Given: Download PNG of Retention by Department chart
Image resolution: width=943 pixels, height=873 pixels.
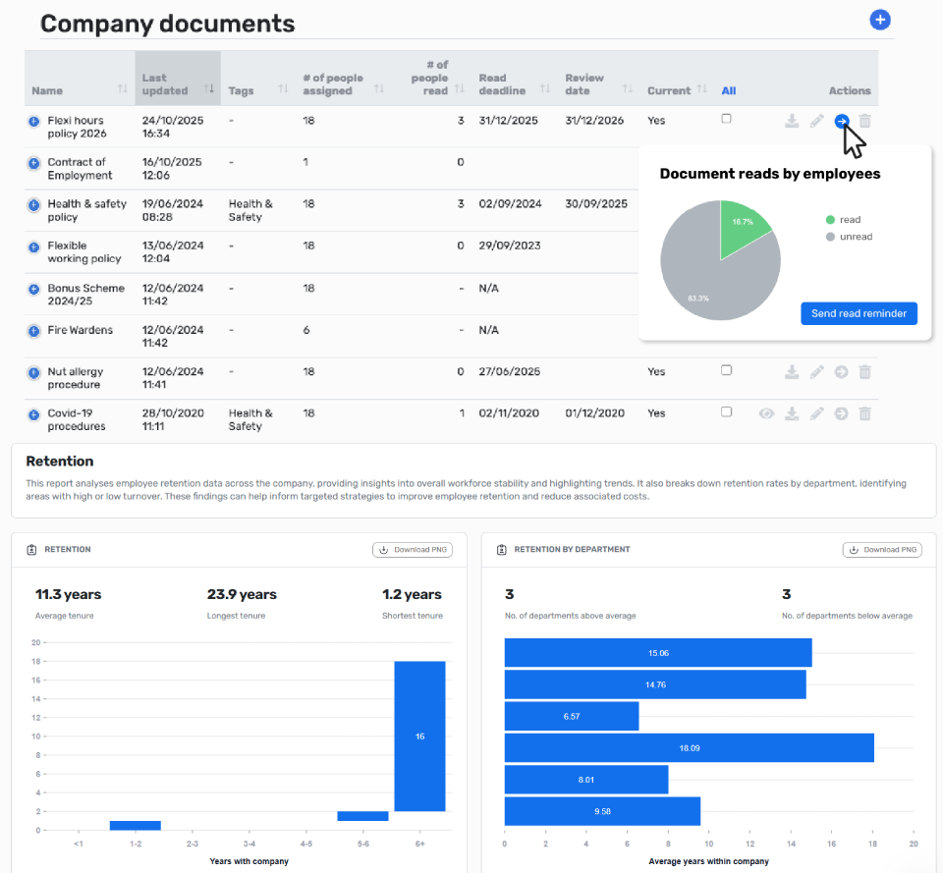Looking at the screenshot, I should pos(882,550).
